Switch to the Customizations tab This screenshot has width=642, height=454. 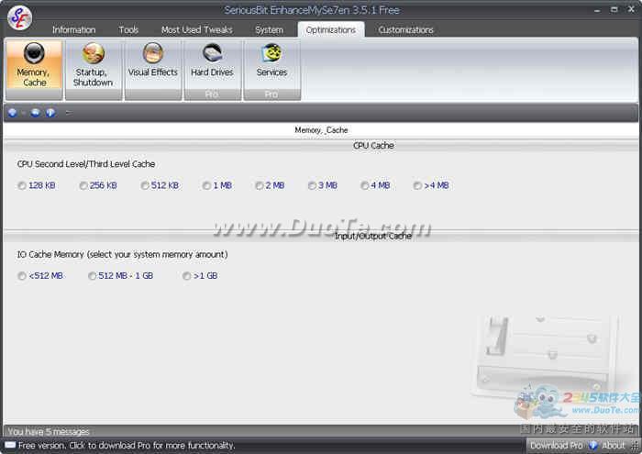[x=405, y=30]
